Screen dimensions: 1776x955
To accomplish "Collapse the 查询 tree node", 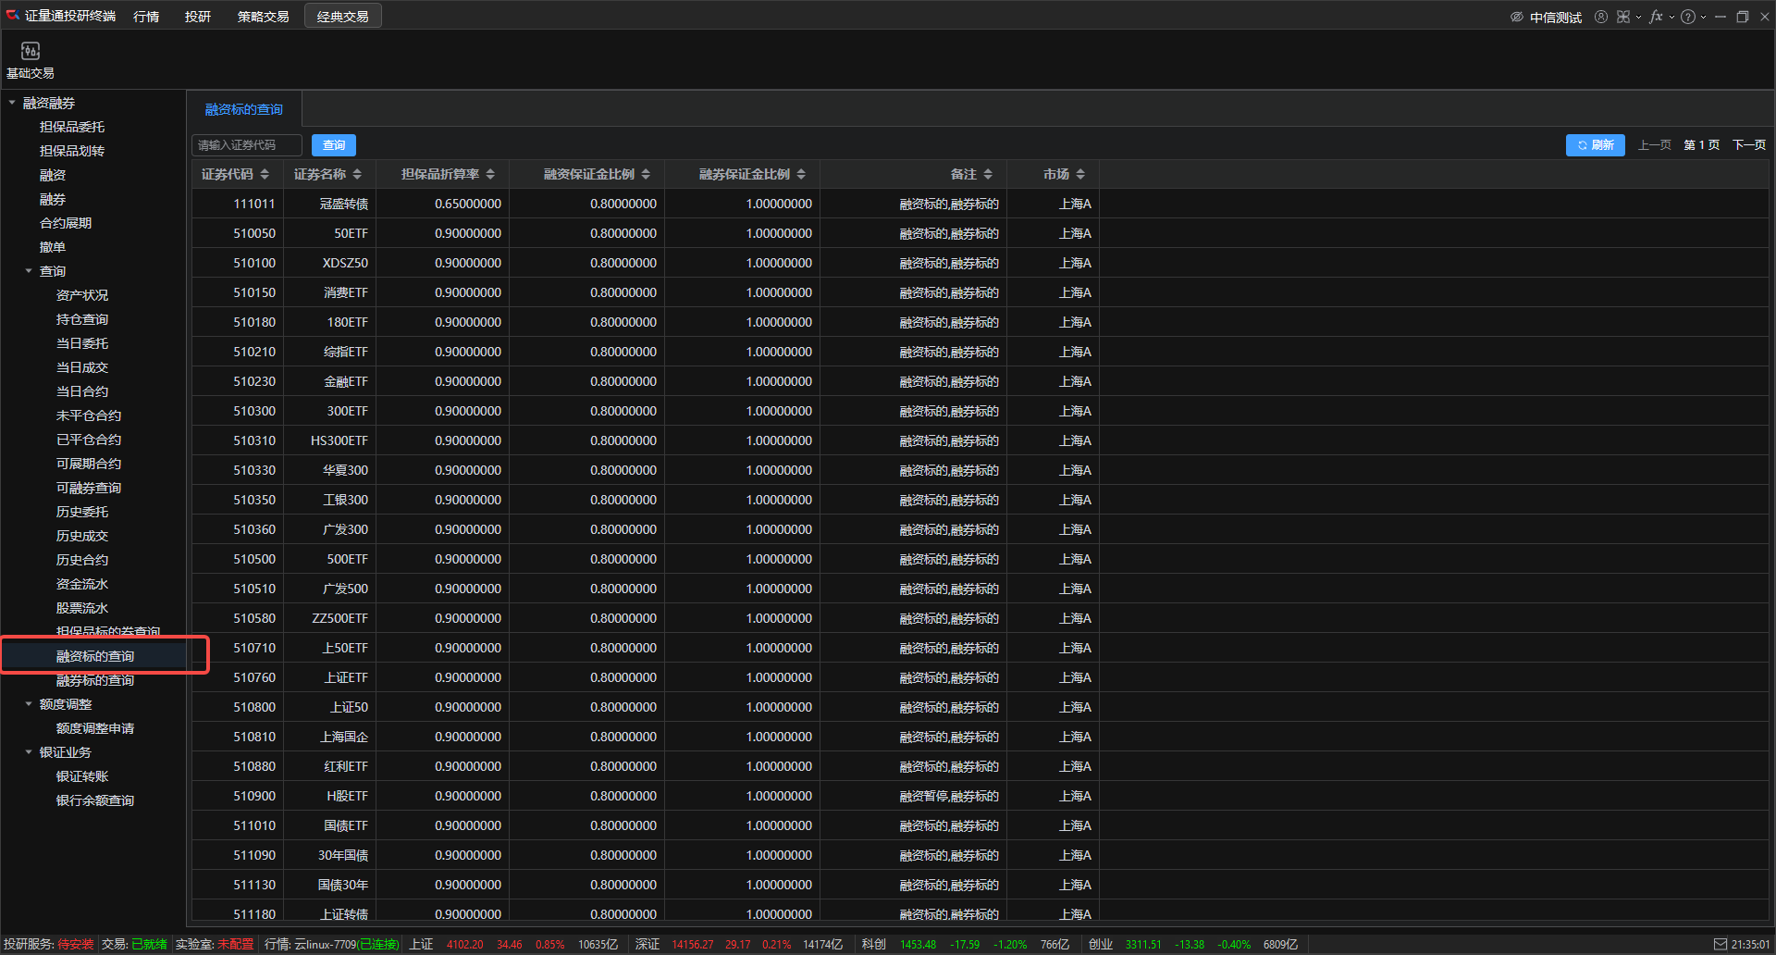I will 29,271.
